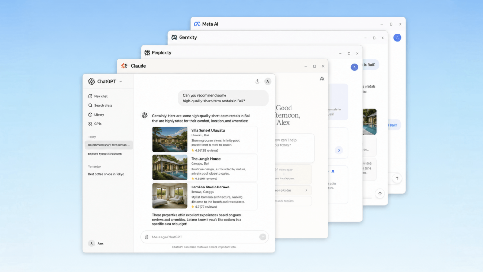Click the '4.9 (128 reviews)' rating
483x272 pixels.
tap(205, 150)
